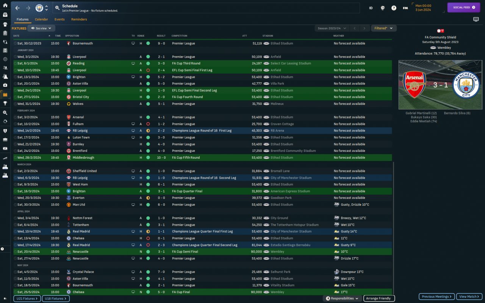Switch to the Fixtures tab
Screen dimensions: 485x303
pos(22,19)
